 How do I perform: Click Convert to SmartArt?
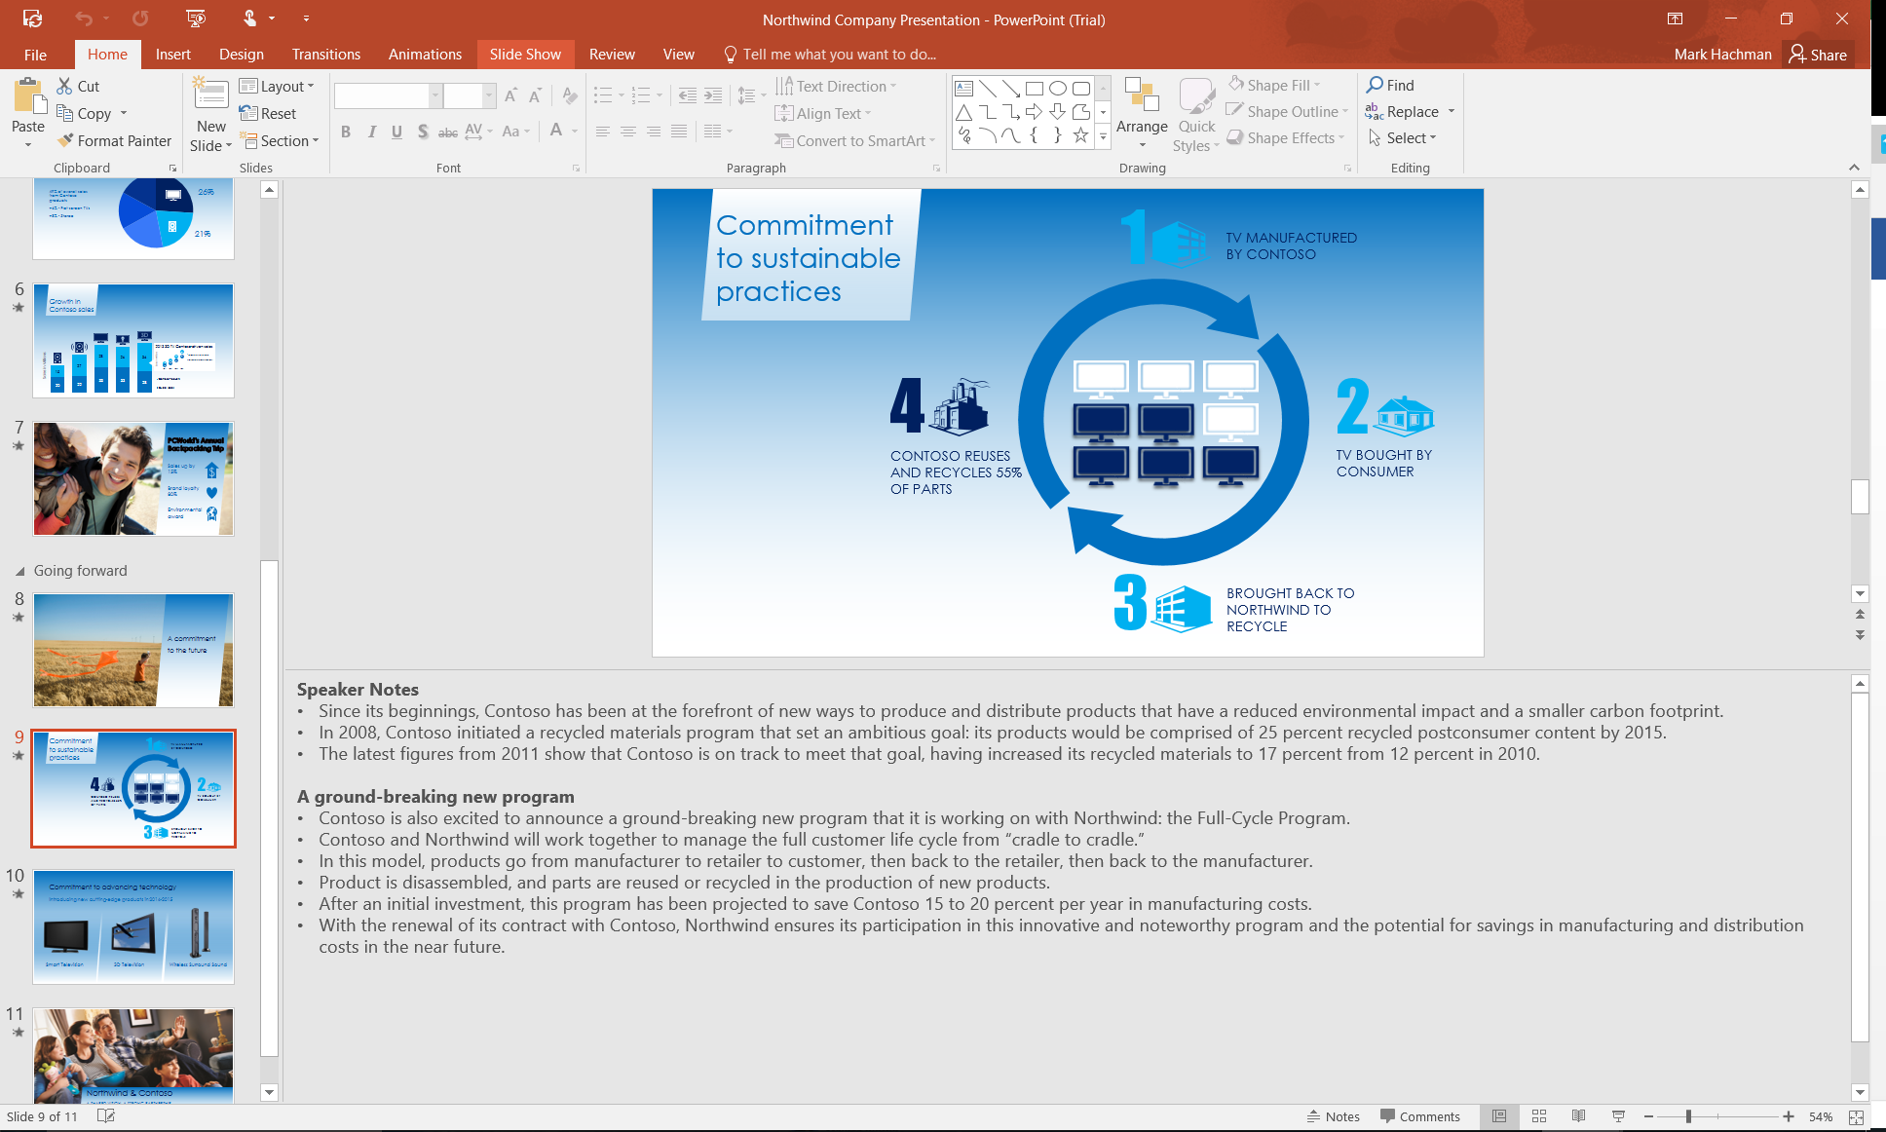tap(854, 140)
